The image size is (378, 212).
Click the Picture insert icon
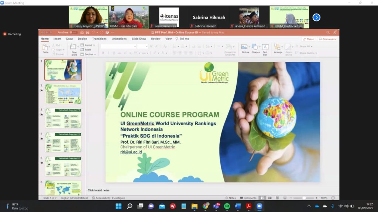(245, 48)
